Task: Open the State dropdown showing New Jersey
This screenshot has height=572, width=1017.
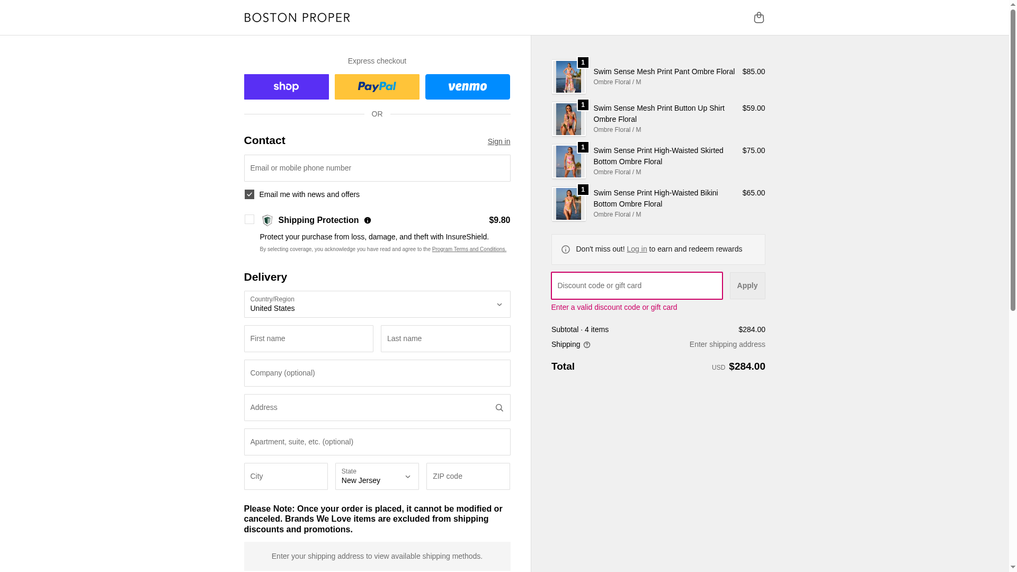Action: point(377,476)
